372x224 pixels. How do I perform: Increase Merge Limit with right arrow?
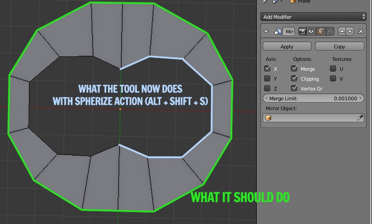[361, 99]
